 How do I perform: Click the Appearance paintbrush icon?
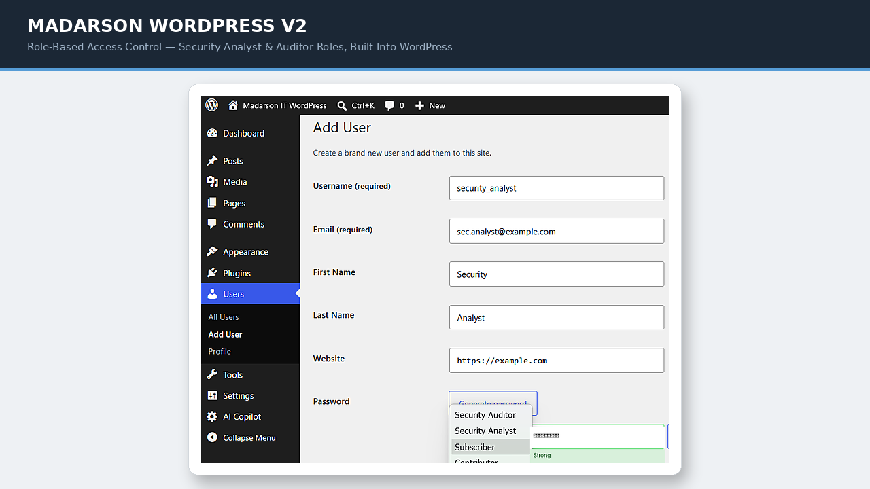point(212,252)
